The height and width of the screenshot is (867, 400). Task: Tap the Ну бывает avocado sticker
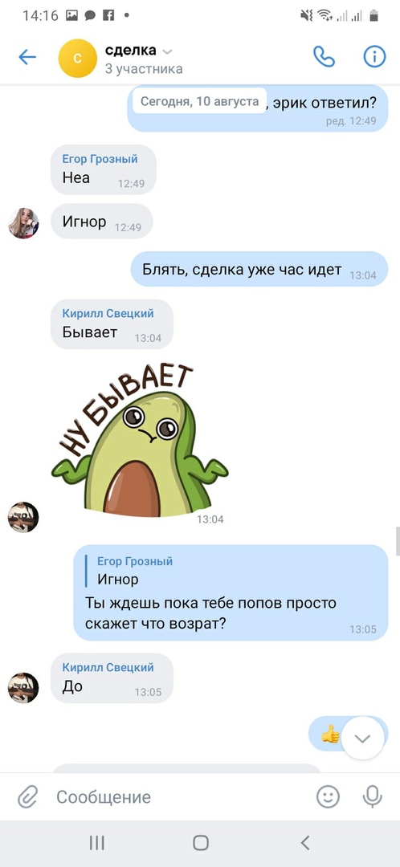[140, 442]
